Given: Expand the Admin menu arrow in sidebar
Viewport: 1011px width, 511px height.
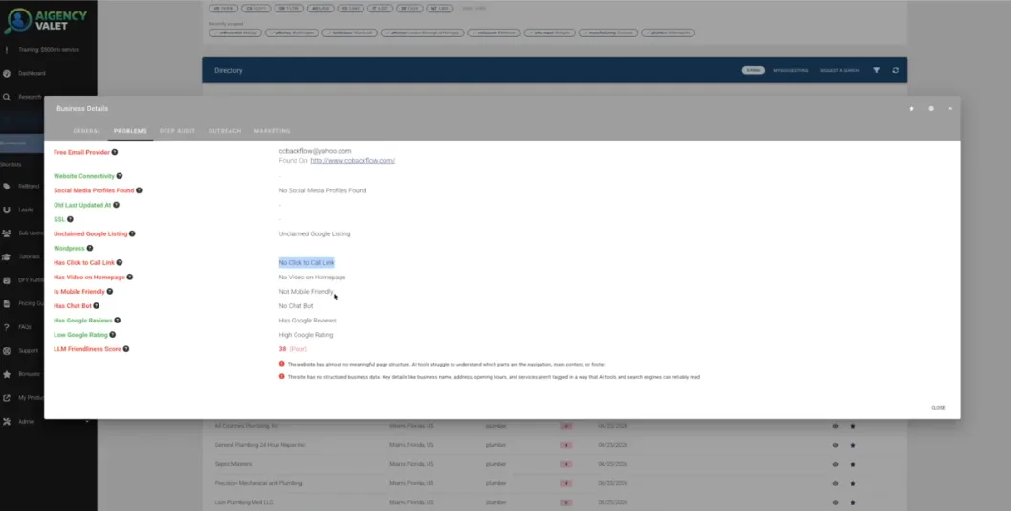Looking at the screenshot, I should (x=87, y=422).
